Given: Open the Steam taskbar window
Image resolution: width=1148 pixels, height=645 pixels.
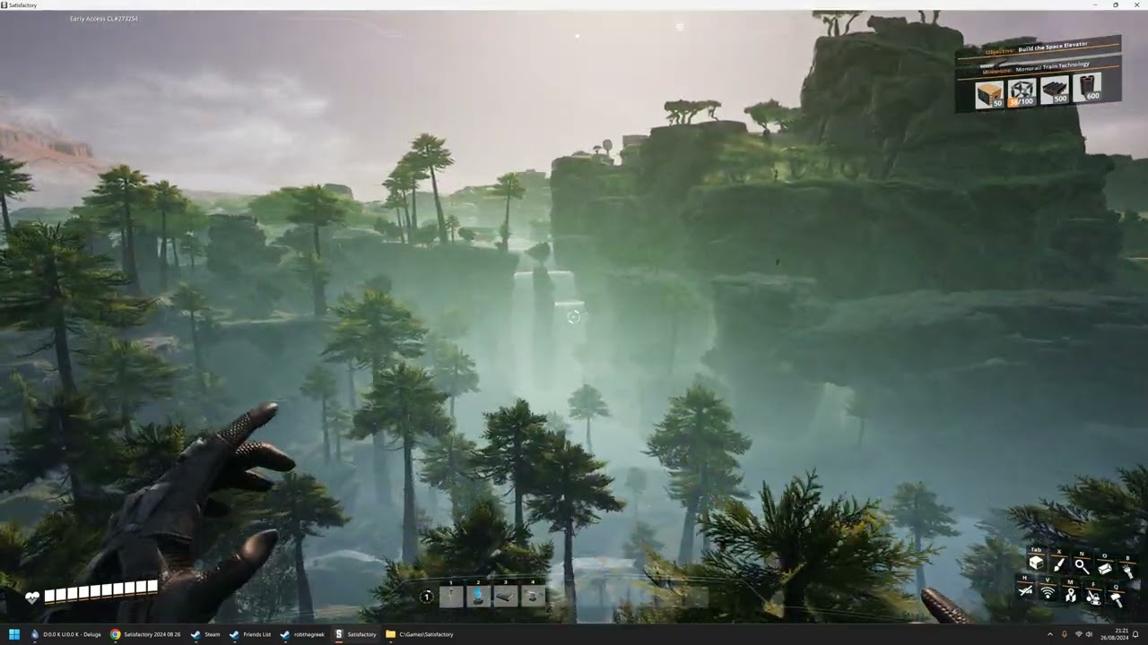Looking at the screenshot, I should (204, 634).
